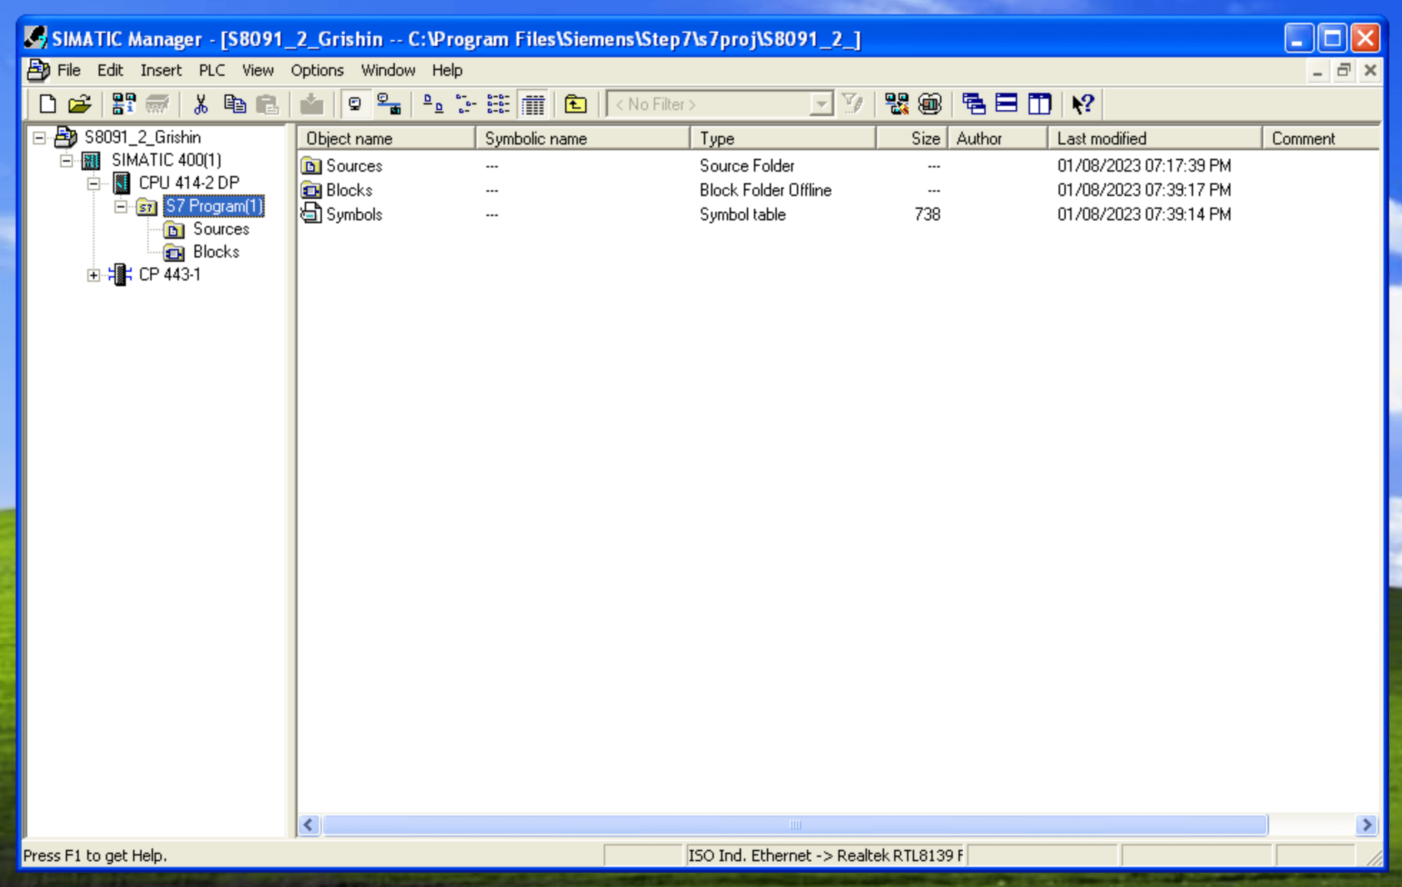Click the Sources icon in object list
This screenshot has height=887, width=1402.
click(311, 166)
